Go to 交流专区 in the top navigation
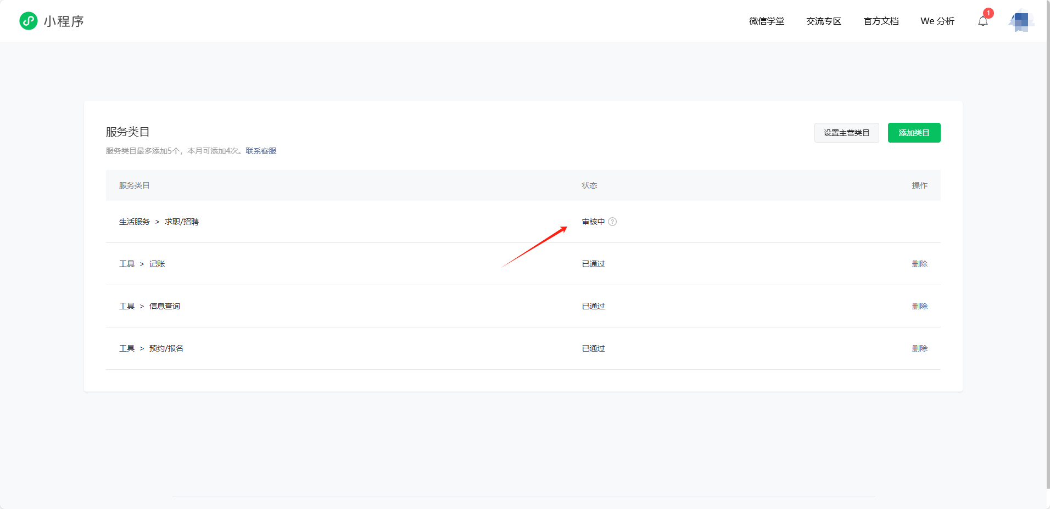The height and width of the screenshot is (509, 1050). click(824, 21)
